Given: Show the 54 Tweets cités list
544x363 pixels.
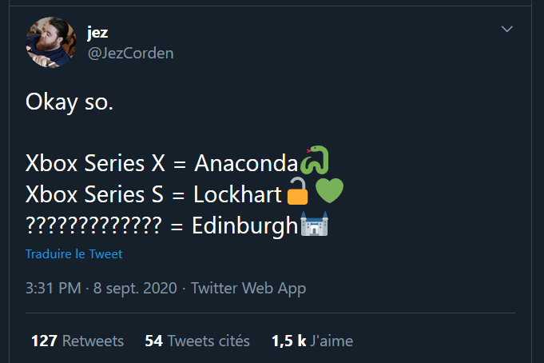Looking at the screenshot, I should (x=197, y=341).
